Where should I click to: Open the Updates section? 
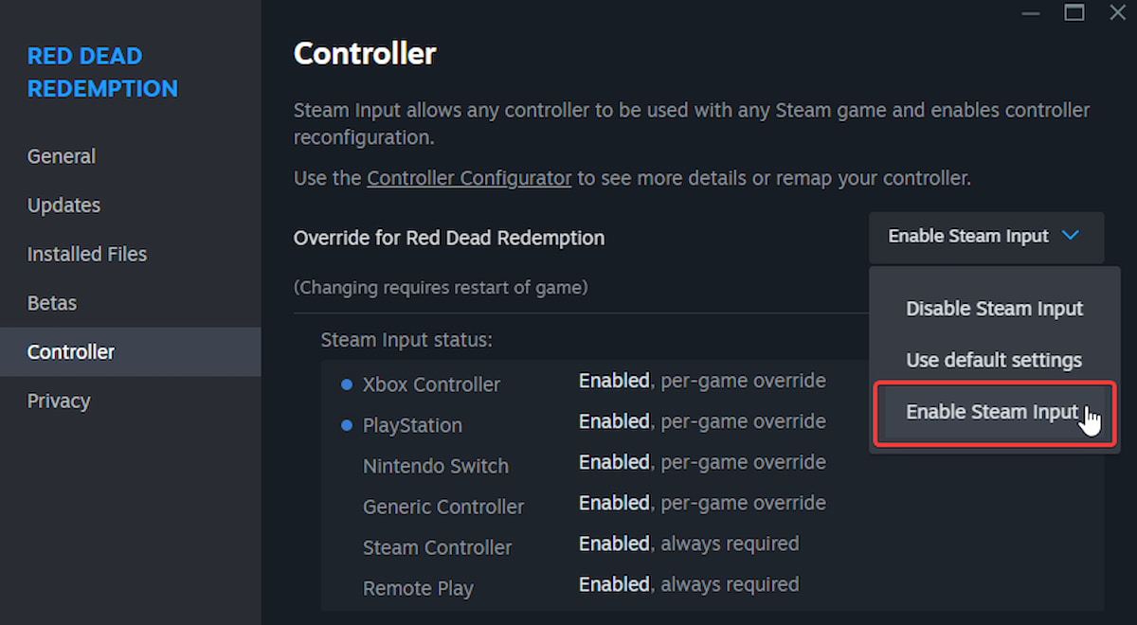pyautogui.click(x=63, y=205)
